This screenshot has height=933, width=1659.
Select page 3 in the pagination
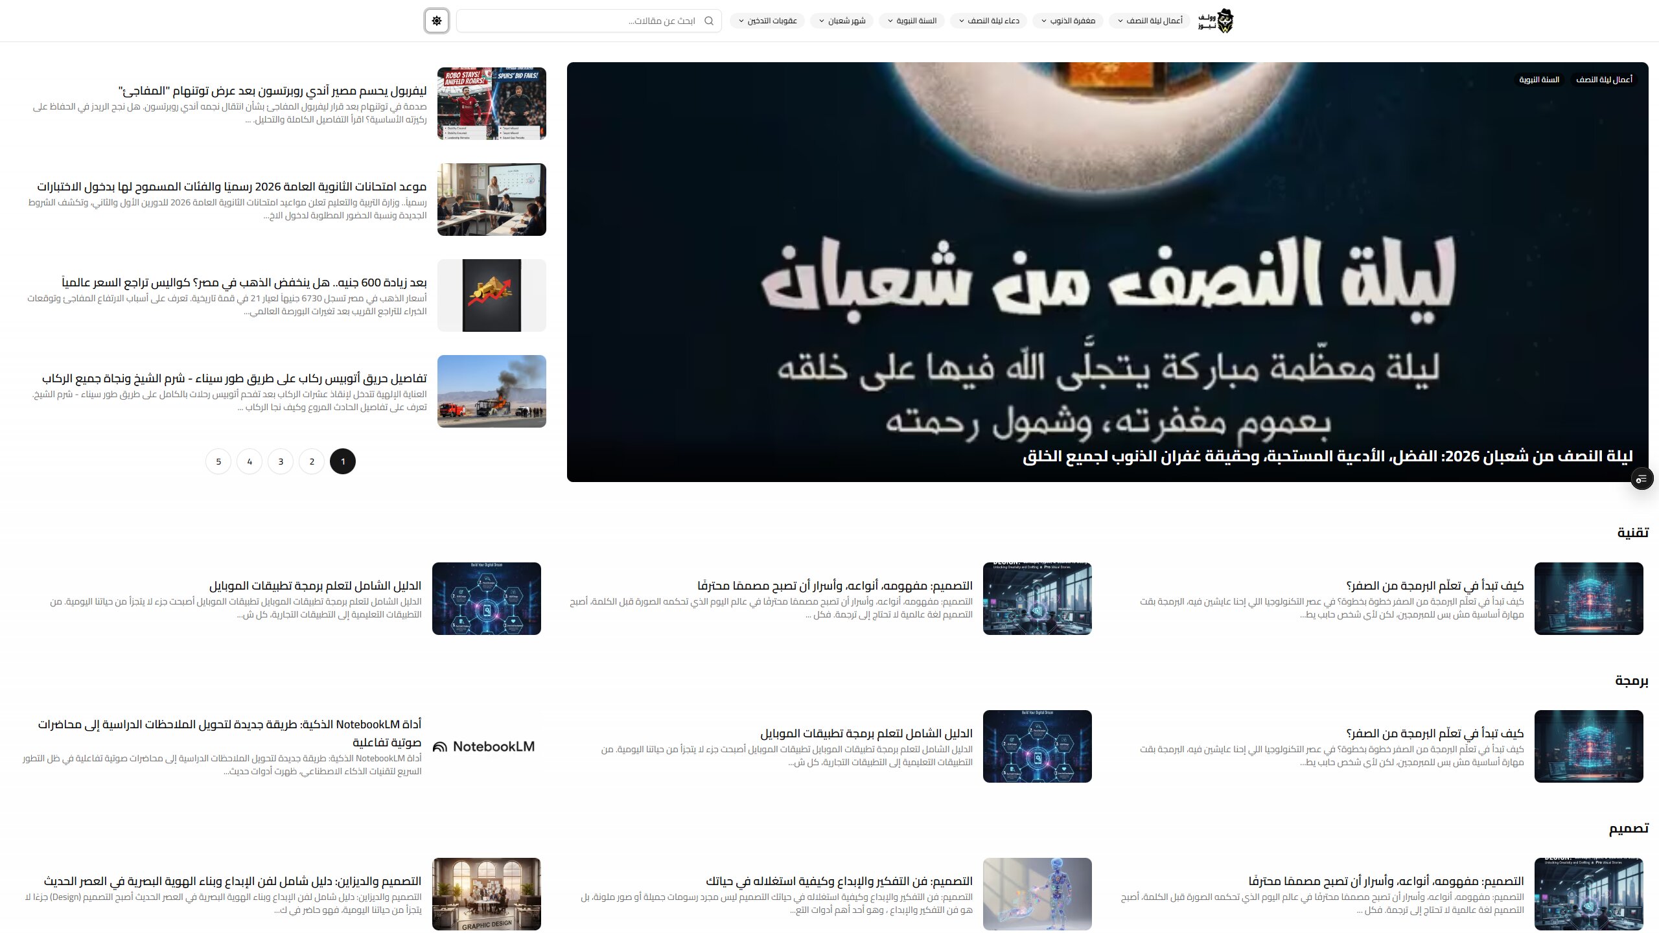coord(281,461)
